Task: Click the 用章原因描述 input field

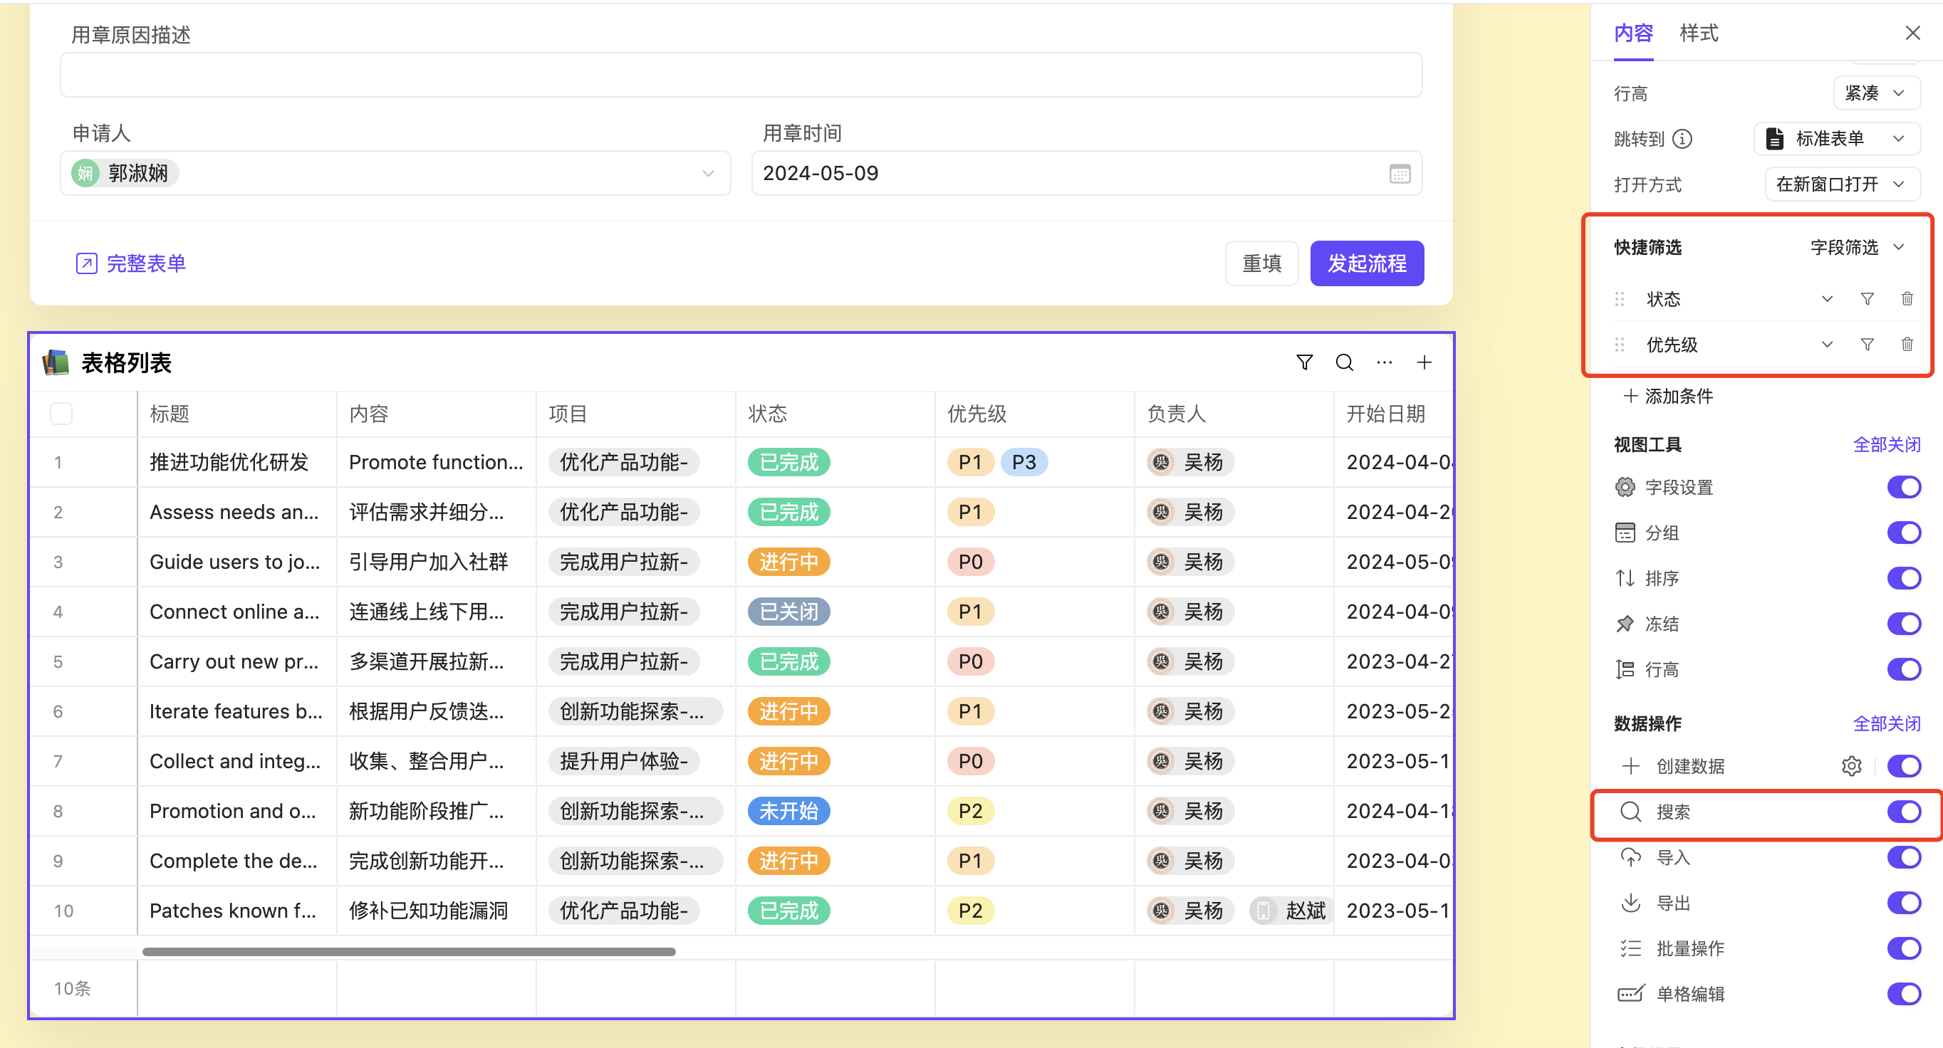Action: [x=741, y=75]
